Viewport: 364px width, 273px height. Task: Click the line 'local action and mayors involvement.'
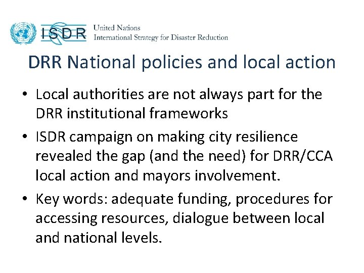158,175
